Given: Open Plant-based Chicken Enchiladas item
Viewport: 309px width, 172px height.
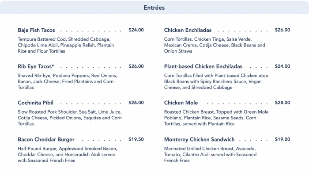Looking at the screenshot, I should coord(203,66).
